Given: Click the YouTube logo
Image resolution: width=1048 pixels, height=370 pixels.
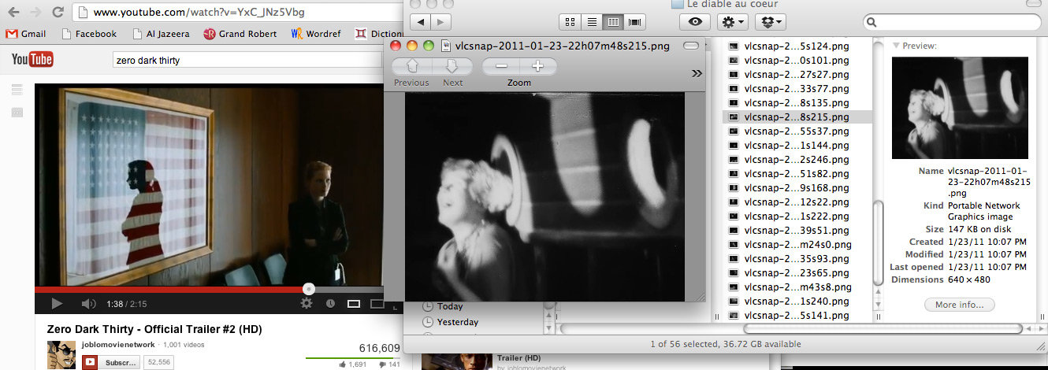Looking at the screenshot, I should (32, 59).
